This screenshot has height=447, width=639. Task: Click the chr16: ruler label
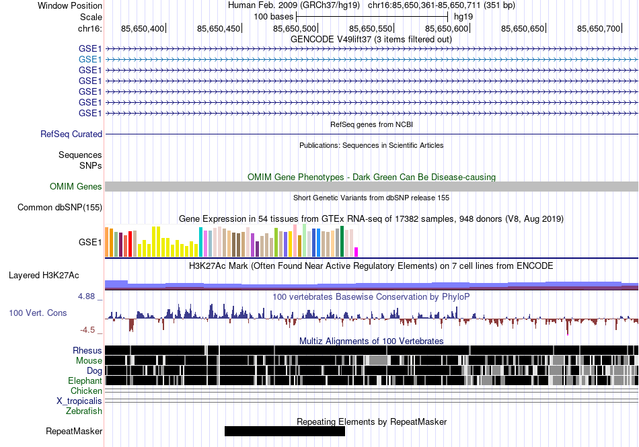90,28
